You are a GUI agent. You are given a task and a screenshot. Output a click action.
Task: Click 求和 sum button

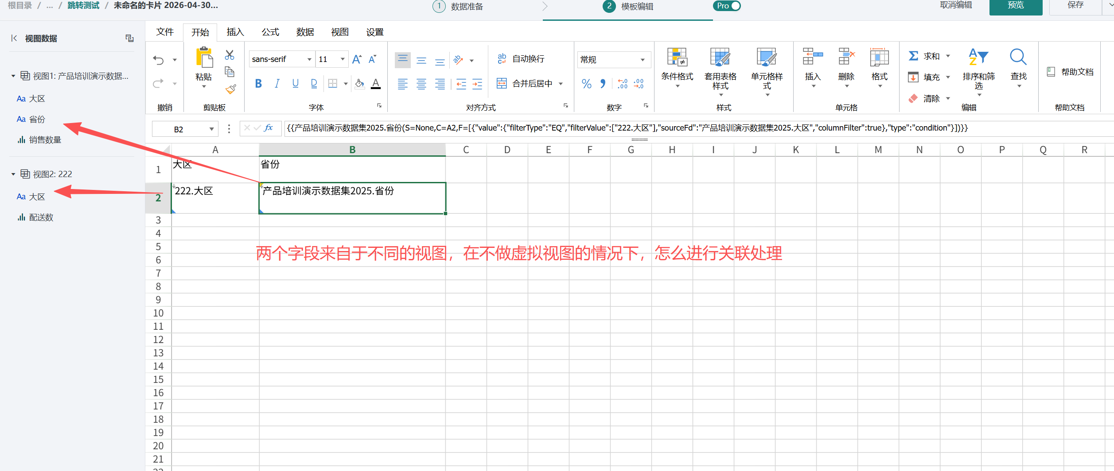[924, 56]
